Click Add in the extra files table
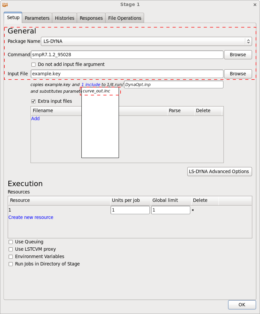This screenshot has width=260, height=314. pyautogui.click(x=35, y=119)
